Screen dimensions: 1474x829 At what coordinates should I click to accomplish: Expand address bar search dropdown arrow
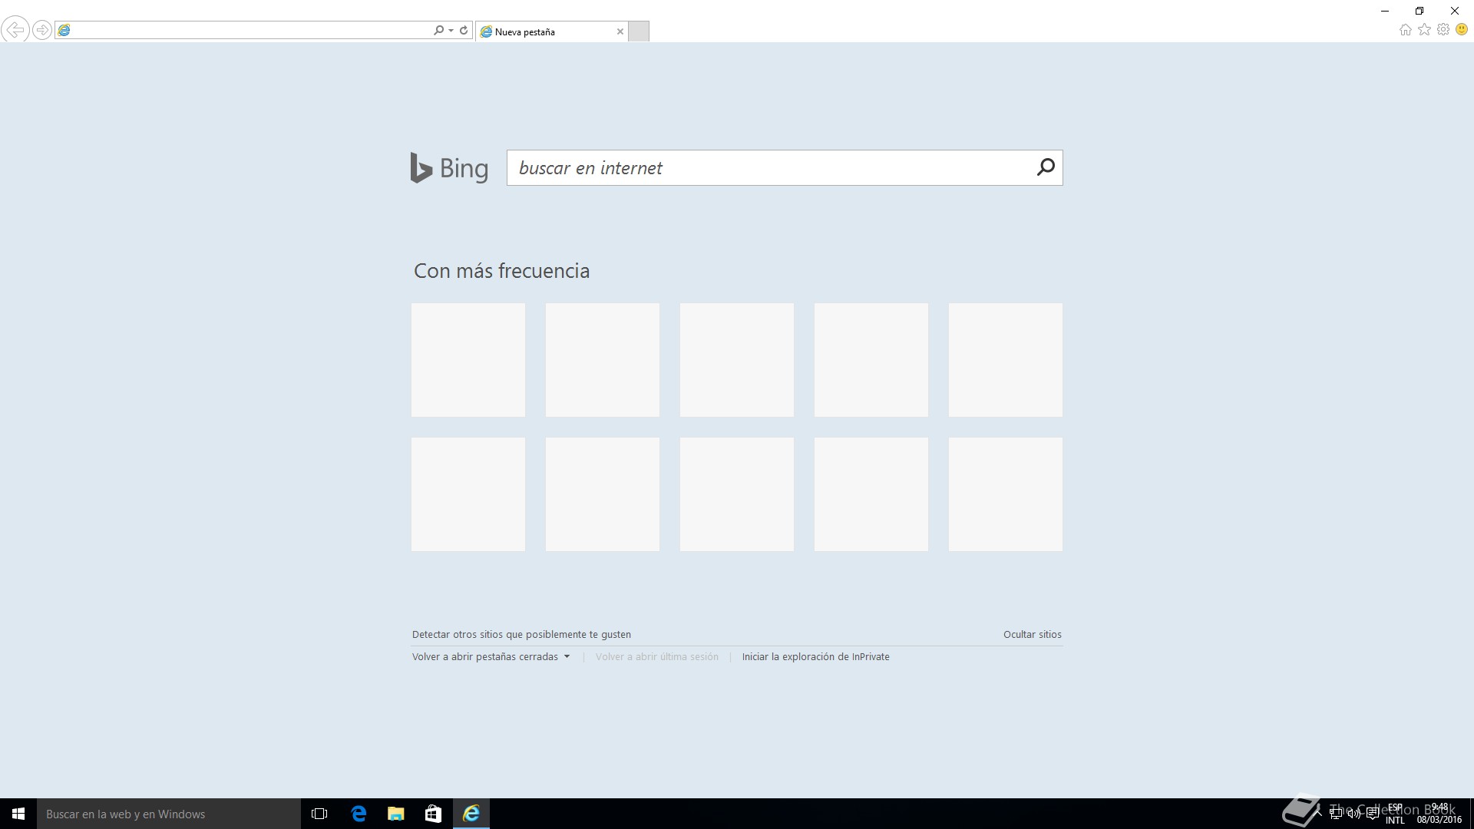click(x=451, y=31)
